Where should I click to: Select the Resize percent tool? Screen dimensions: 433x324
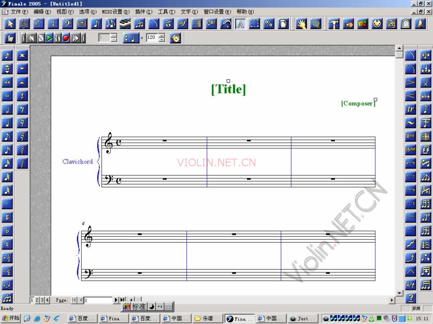269,24
